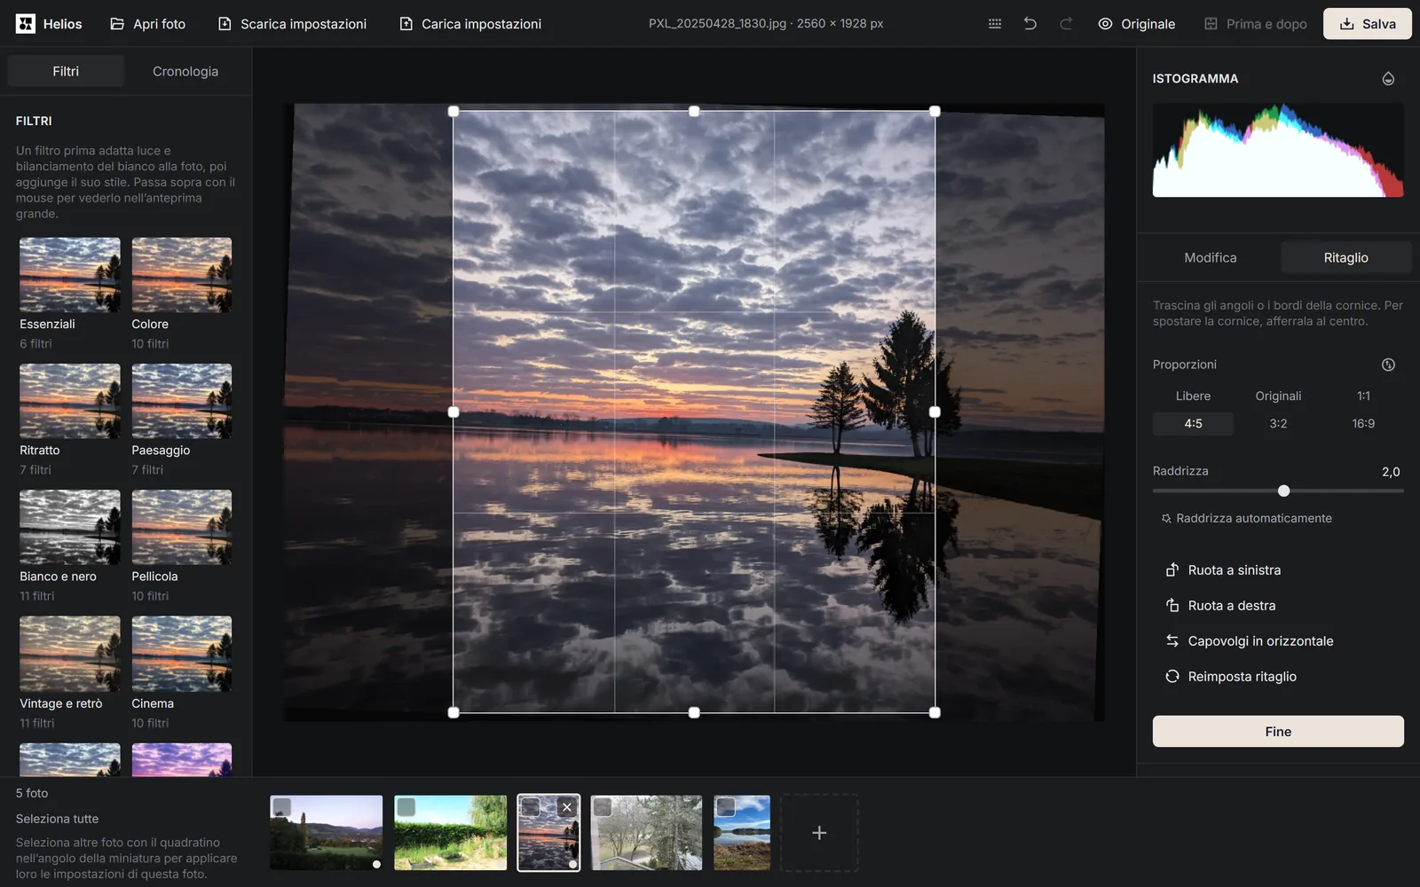The width and height of the screenshot is (1420, 887).
Task: Click the Helios logo icon
Action: pos(26,24)
